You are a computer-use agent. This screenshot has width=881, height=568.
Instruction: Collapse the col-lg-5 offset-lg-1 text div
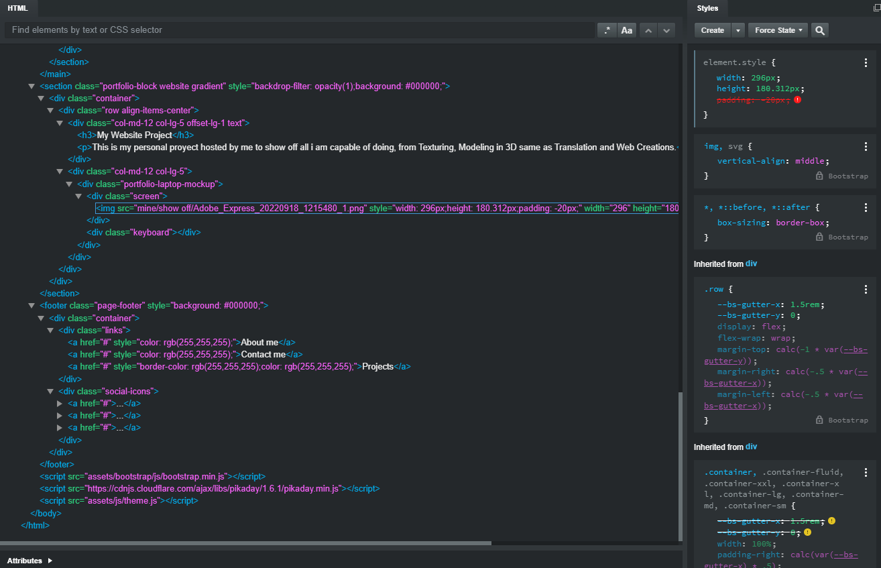[x=59, y=123]
